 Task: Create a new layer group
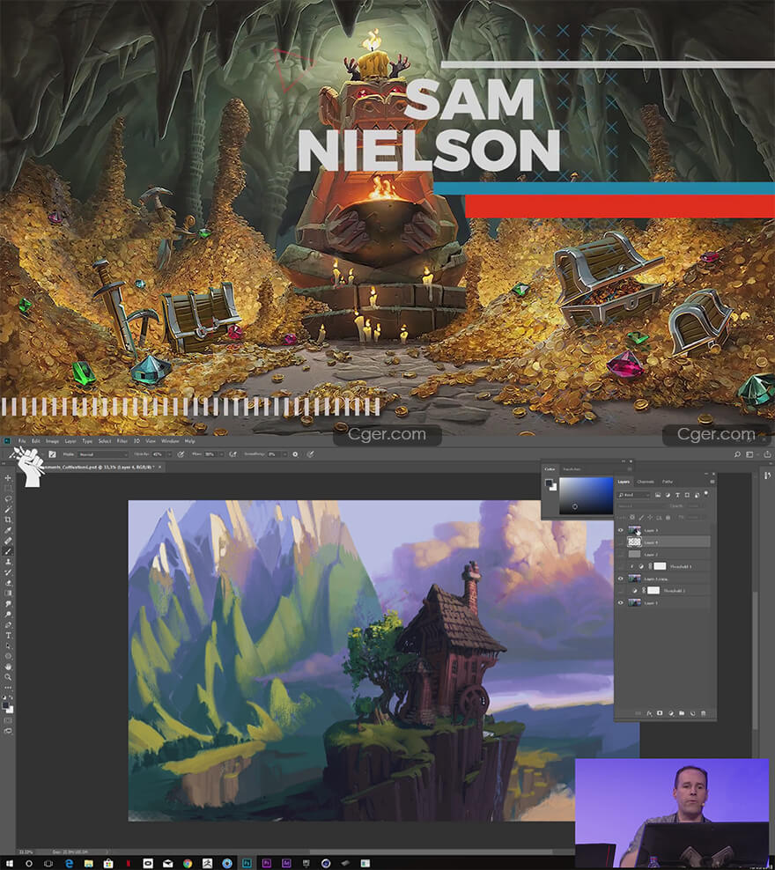(682, 713)
